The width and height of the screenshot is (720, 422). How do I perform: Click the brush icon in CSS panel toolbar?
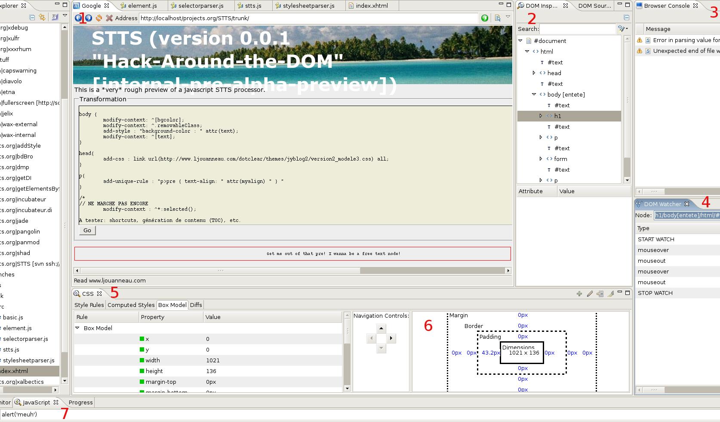pos(610,294)
